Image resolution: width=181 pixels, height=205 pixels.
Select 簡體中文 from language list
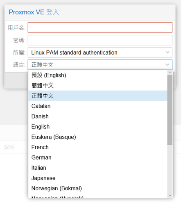pos(98,85)
